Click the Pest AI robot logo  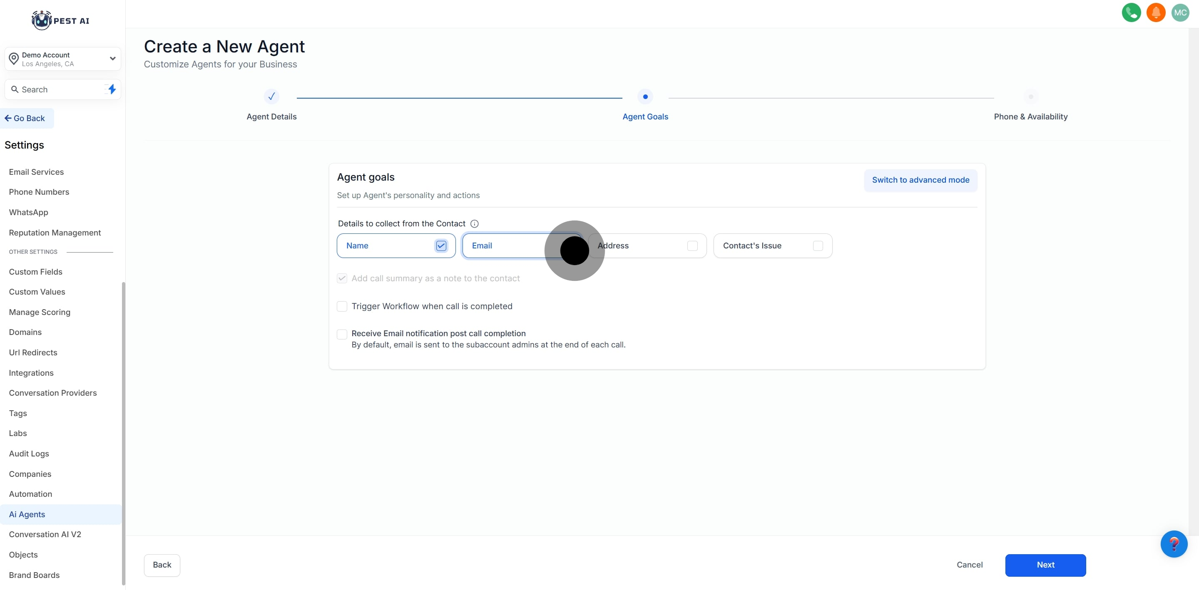coord(42,20)
